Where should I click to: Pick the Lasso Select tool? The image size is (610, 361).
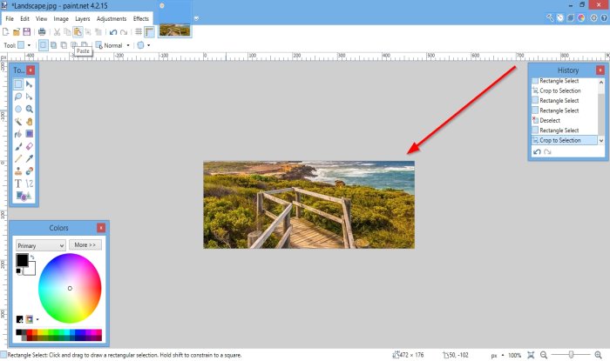(18, 97)
